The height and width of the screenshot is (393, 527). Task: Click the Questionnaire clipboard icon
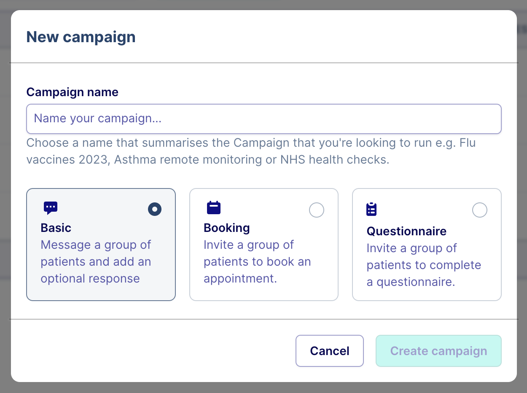[x=371, y=209]
